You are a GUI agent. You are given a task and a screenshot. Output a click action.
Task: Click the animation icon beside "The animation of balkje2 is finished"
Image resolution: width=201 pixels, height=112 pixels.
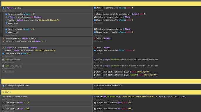3,38
